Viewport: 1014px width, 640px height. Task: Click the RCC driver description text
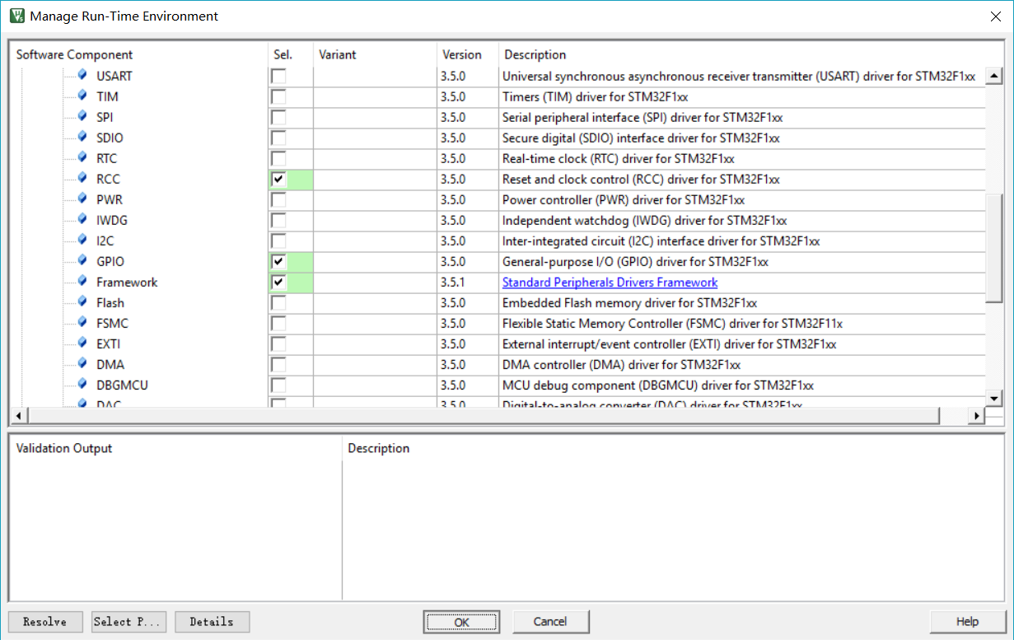(x=641, y=180)
